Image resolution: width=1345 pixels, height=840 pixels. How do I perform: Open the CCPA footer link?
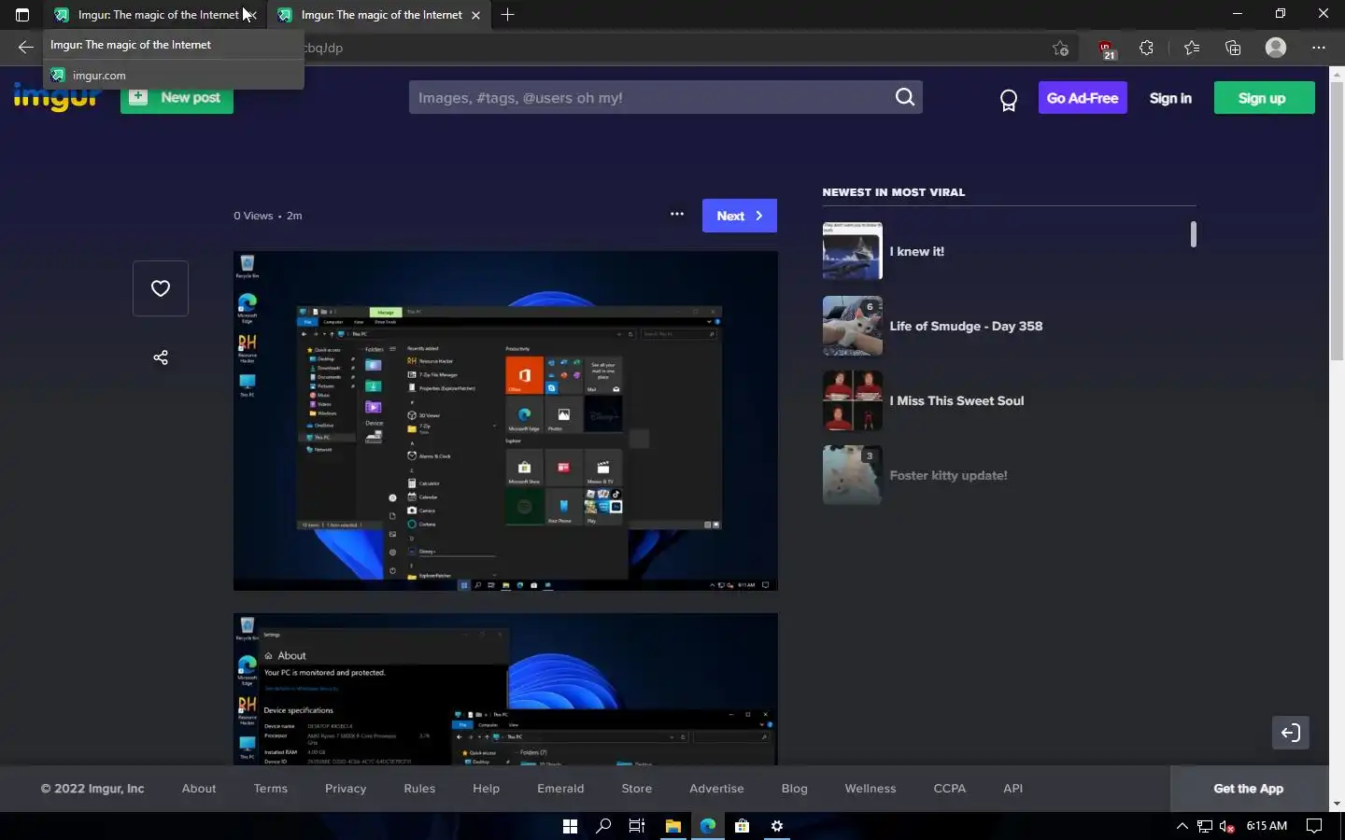click(950, 789)
